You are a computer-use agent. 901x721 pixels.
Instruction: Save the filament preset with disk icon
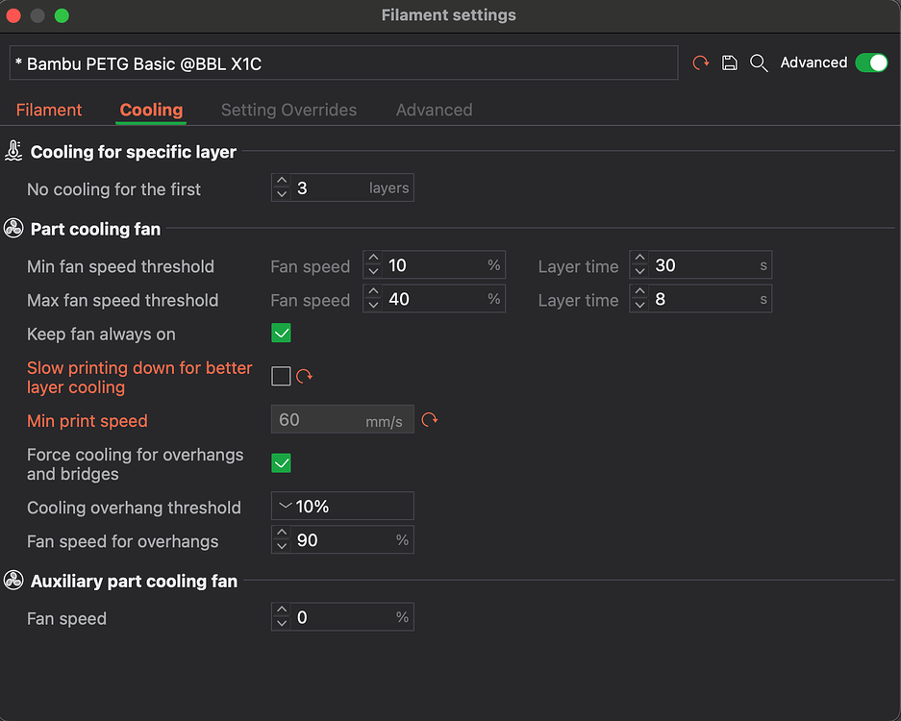click(729, 62)
